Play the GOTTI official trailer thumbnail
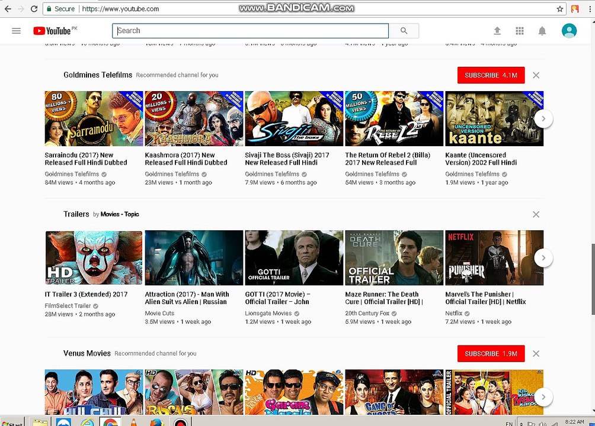Image resolution: width=595 pixels, height=426 pixels. point(294,258)
